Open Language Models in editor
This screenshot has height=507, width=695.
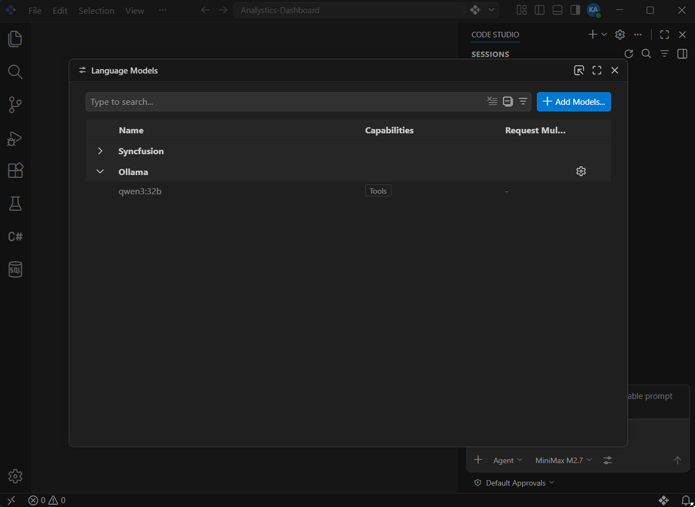coord(579,70)
